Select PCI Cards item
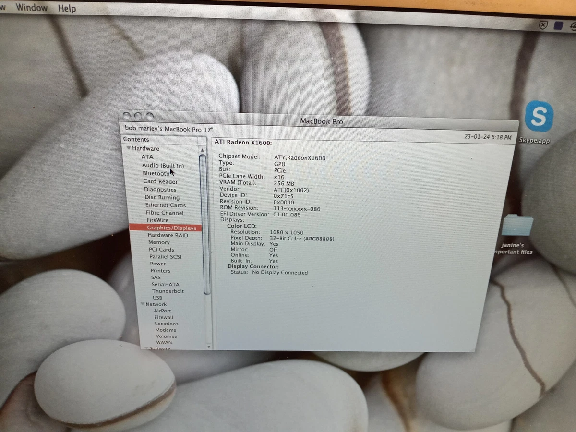576x432 pixels. coord(161,250)
